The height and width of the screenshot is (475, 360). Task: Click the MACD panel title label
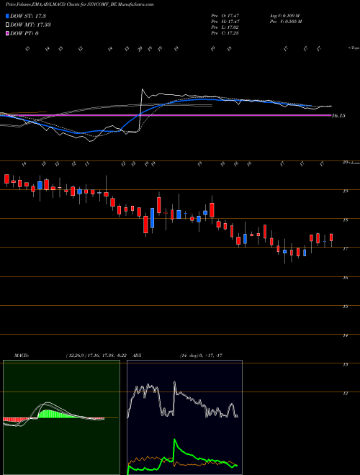tap(21, 356)
